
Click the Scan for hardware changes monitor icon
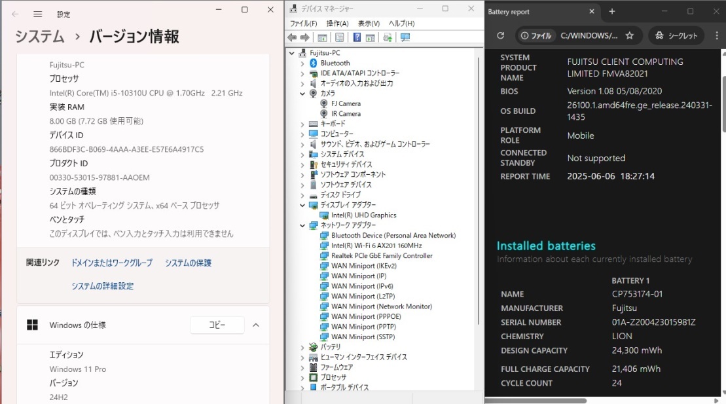click(405, 37)
